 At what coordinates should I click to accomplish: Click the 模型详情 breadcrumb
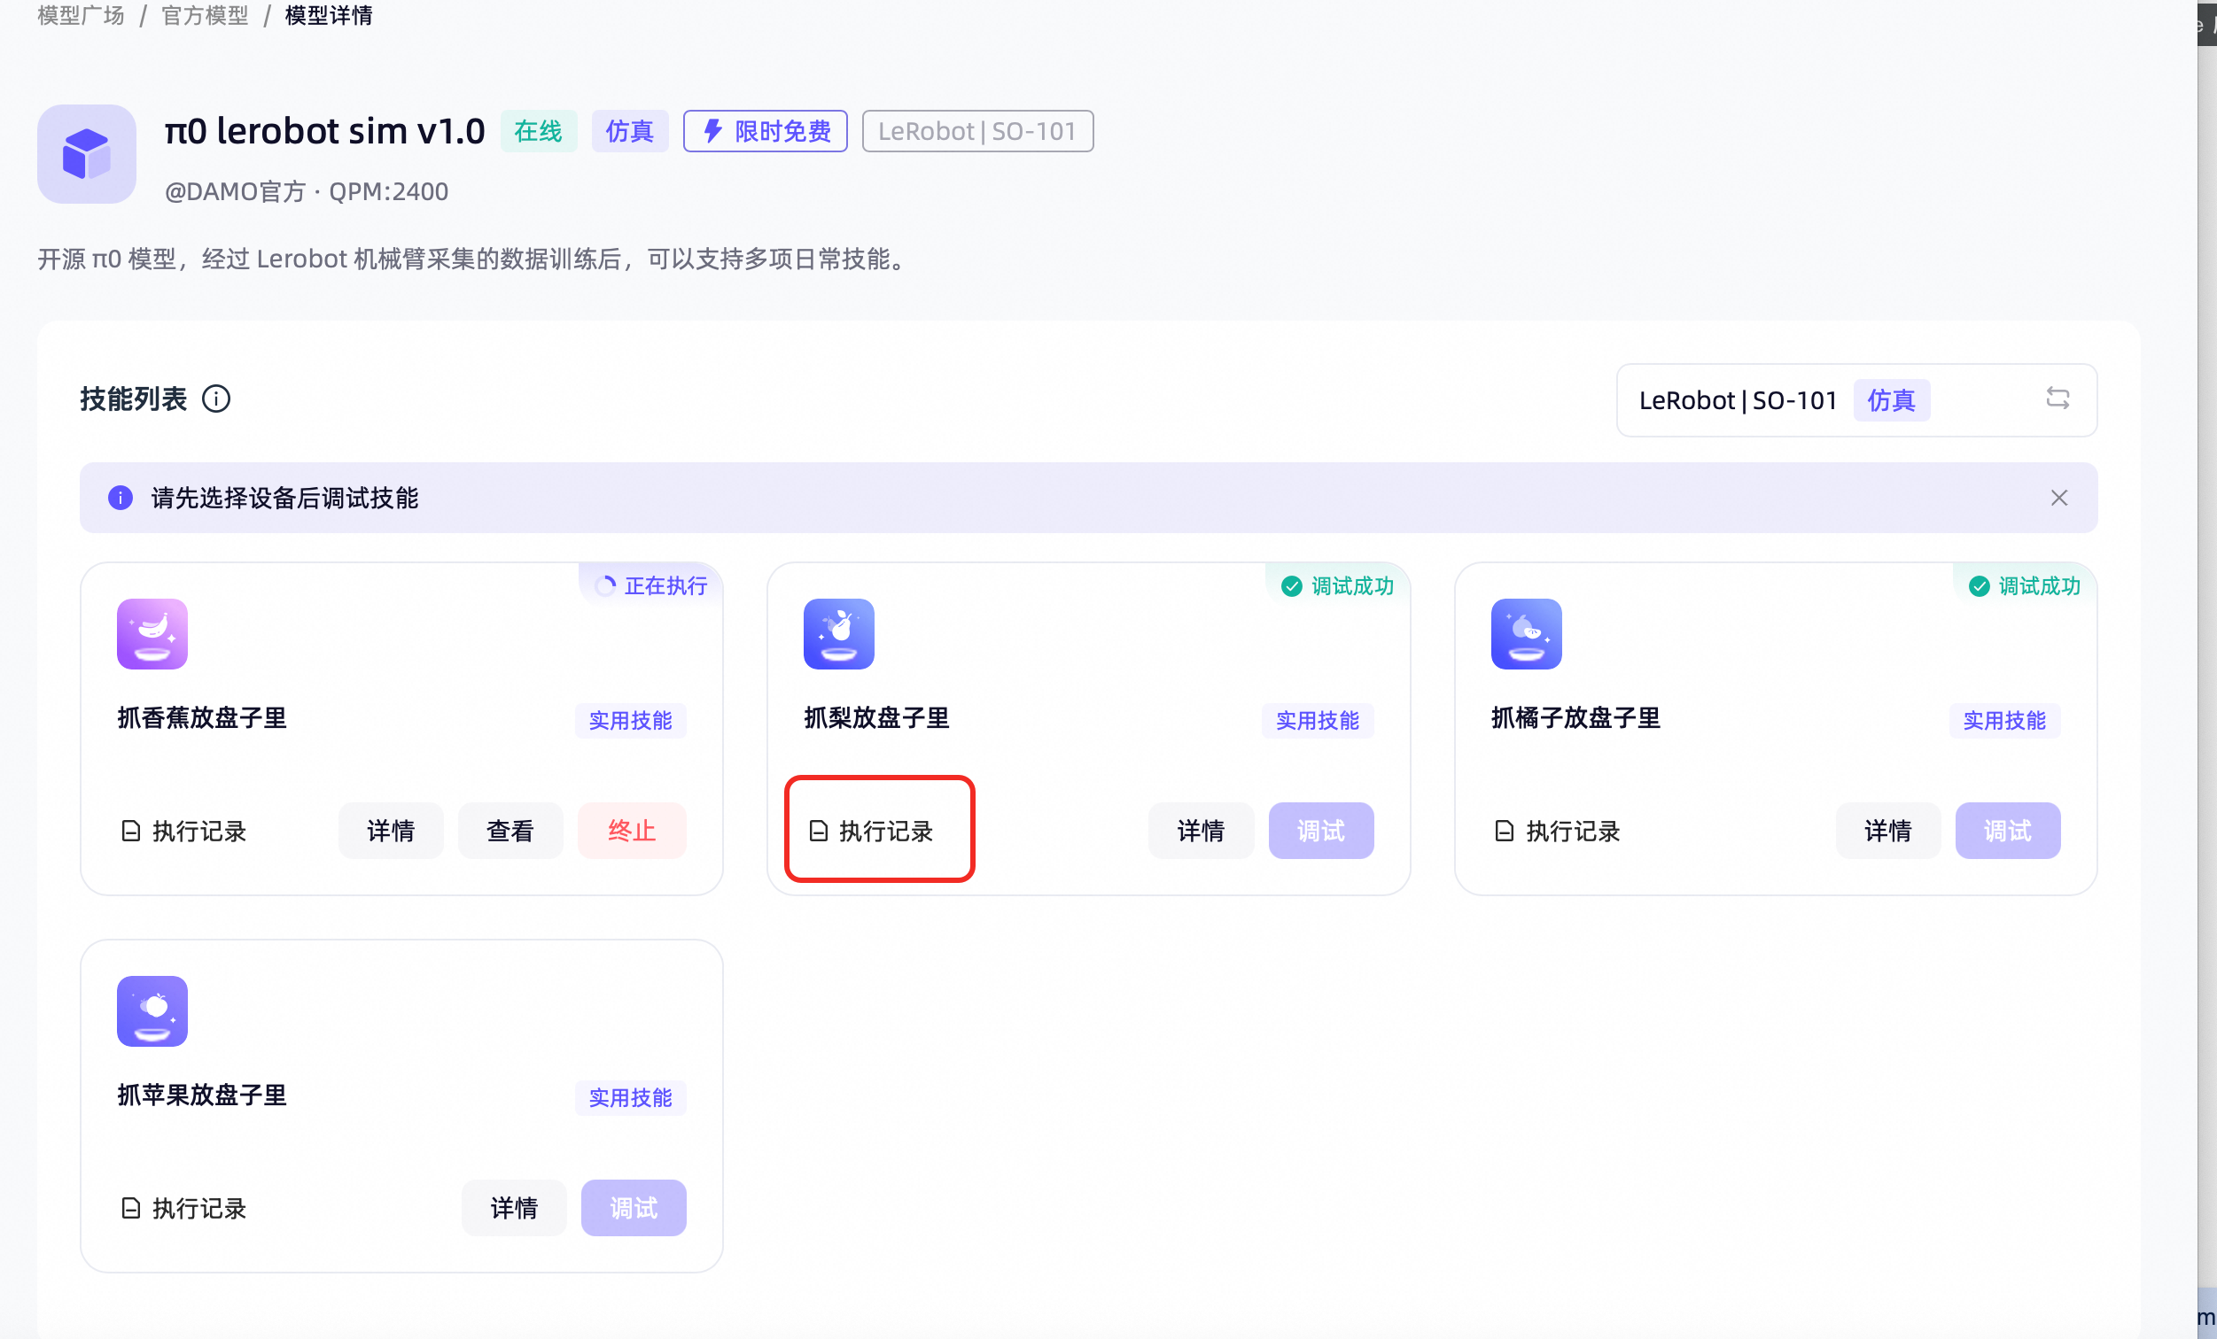point(330,15)
